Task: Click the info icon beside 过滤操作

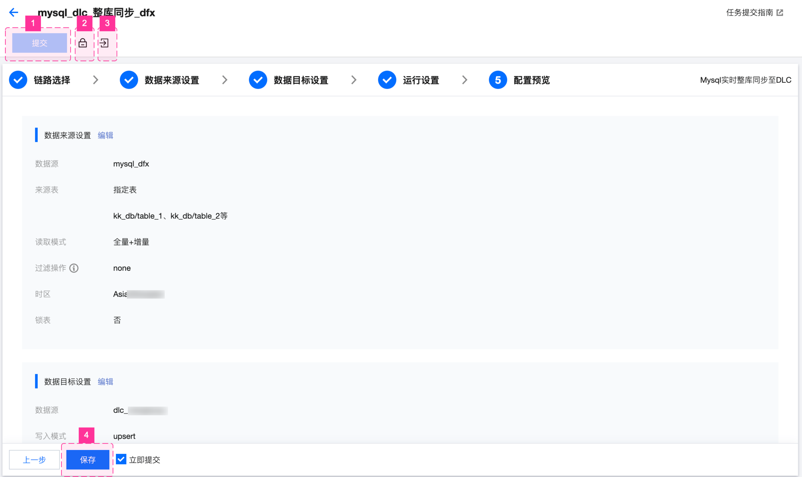Action: click(74, 268)
